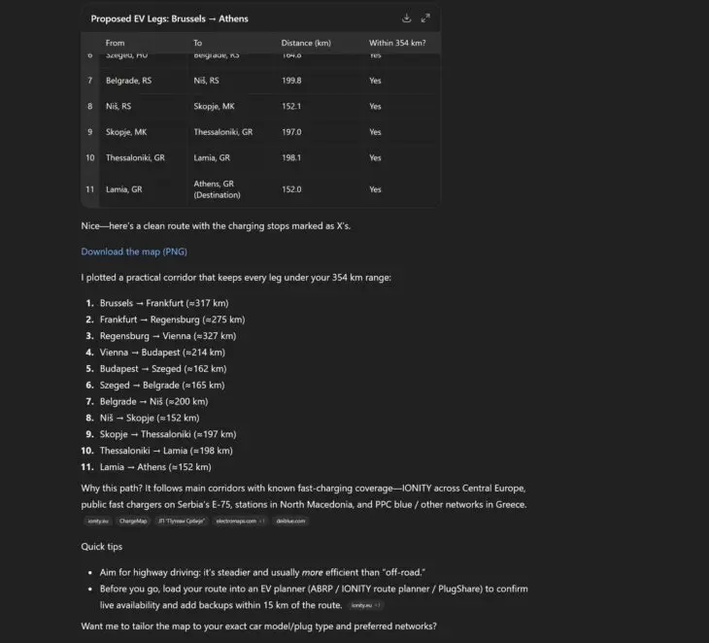Open the ChargeMap source citation
Screen dimensions: 709x643
[x=133, y=522]
